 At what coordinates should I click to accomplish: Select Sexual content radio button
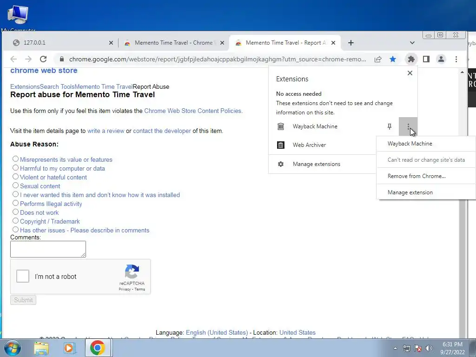15,185
